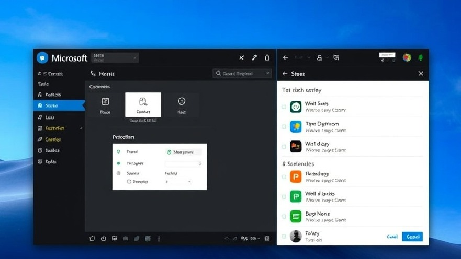Click the white label box in right toolbar

(x=387, y=55)
